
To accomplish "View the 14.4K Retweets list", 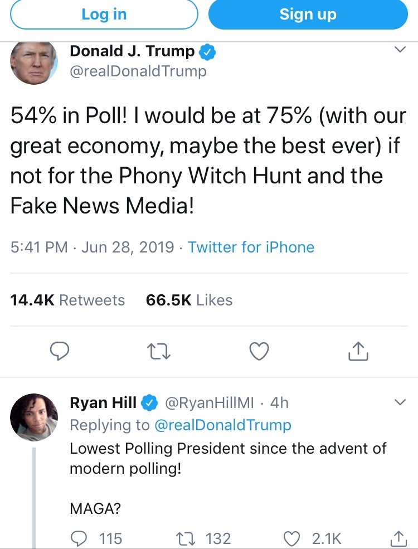I will pyautogui.click(x=67, y=300).
